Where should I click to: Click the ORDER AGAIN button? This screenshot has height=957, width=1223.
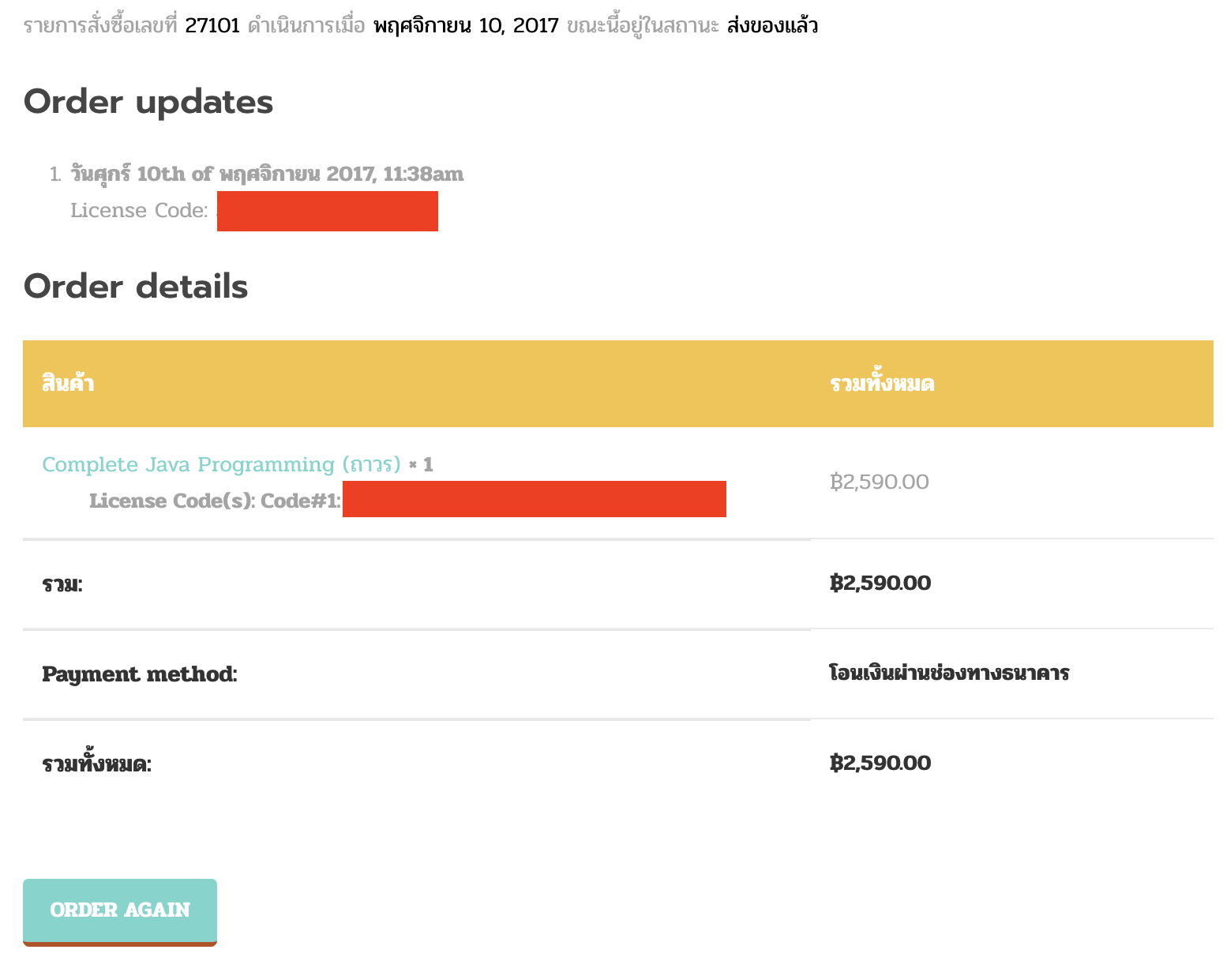click(120, 911)
